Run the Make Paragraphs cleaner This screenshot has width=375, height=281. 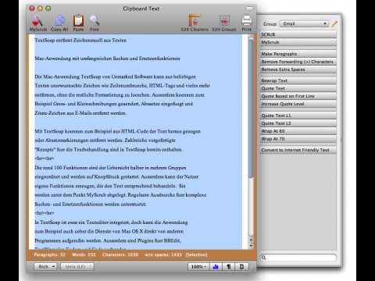[298, 54]
